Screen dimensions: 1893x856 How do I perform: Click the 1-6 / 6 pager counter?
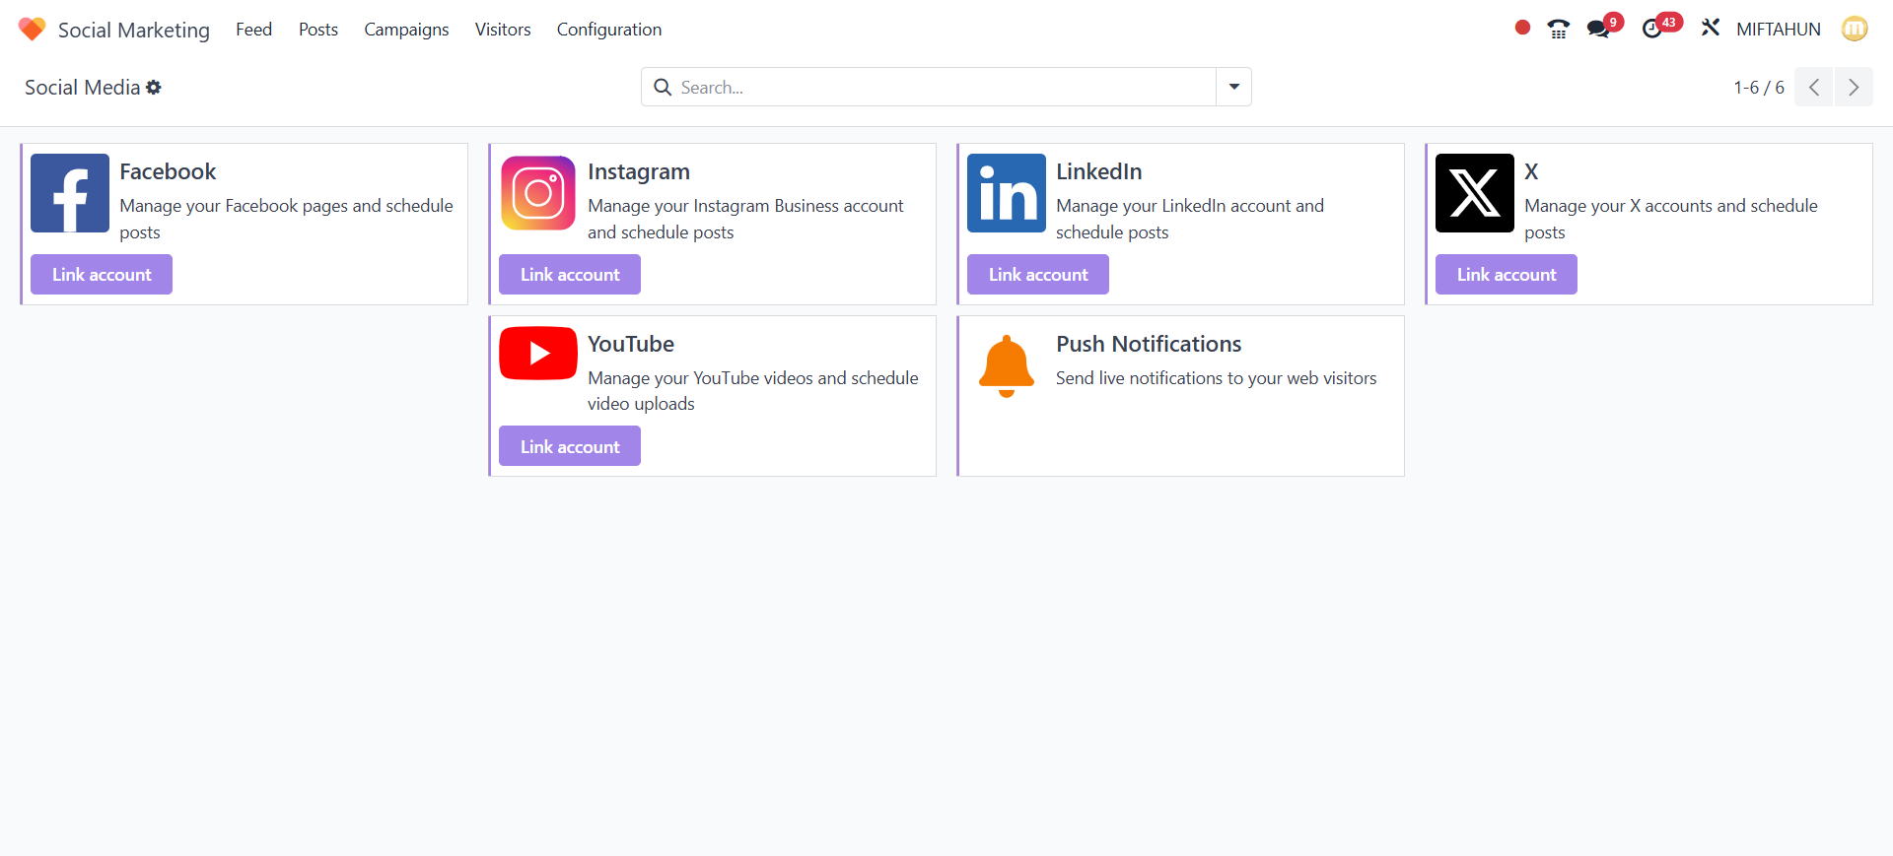click(1759, 87)
